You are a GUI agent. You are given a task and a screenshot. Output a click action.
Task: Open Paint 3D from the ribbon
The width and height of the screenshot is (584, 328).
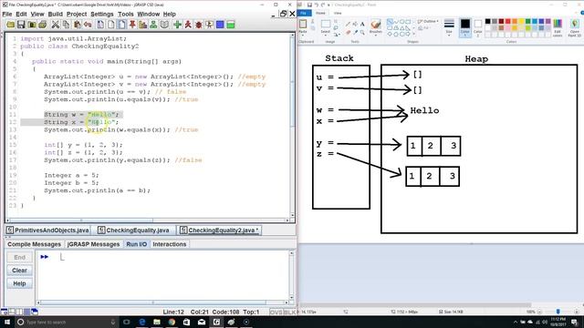point(575,28)
